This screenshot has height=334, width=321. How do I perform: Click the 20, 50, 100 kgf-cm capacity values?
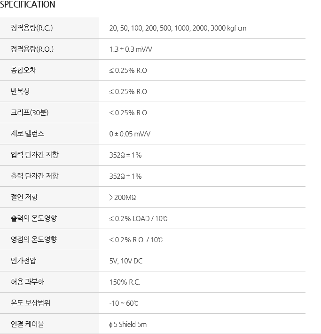tap(178, 28)
